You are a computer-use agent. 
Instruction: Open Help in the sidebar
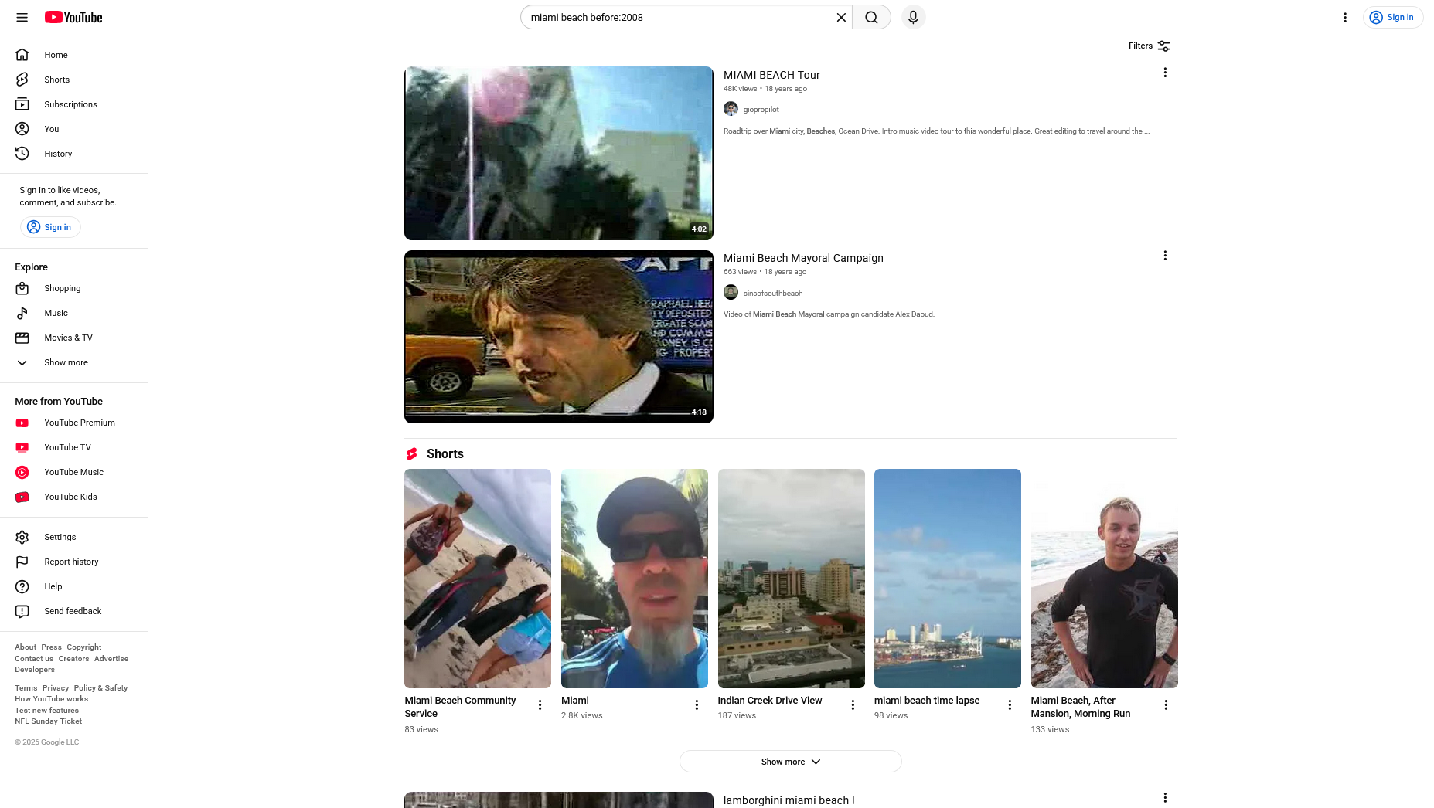coord(74,586)
